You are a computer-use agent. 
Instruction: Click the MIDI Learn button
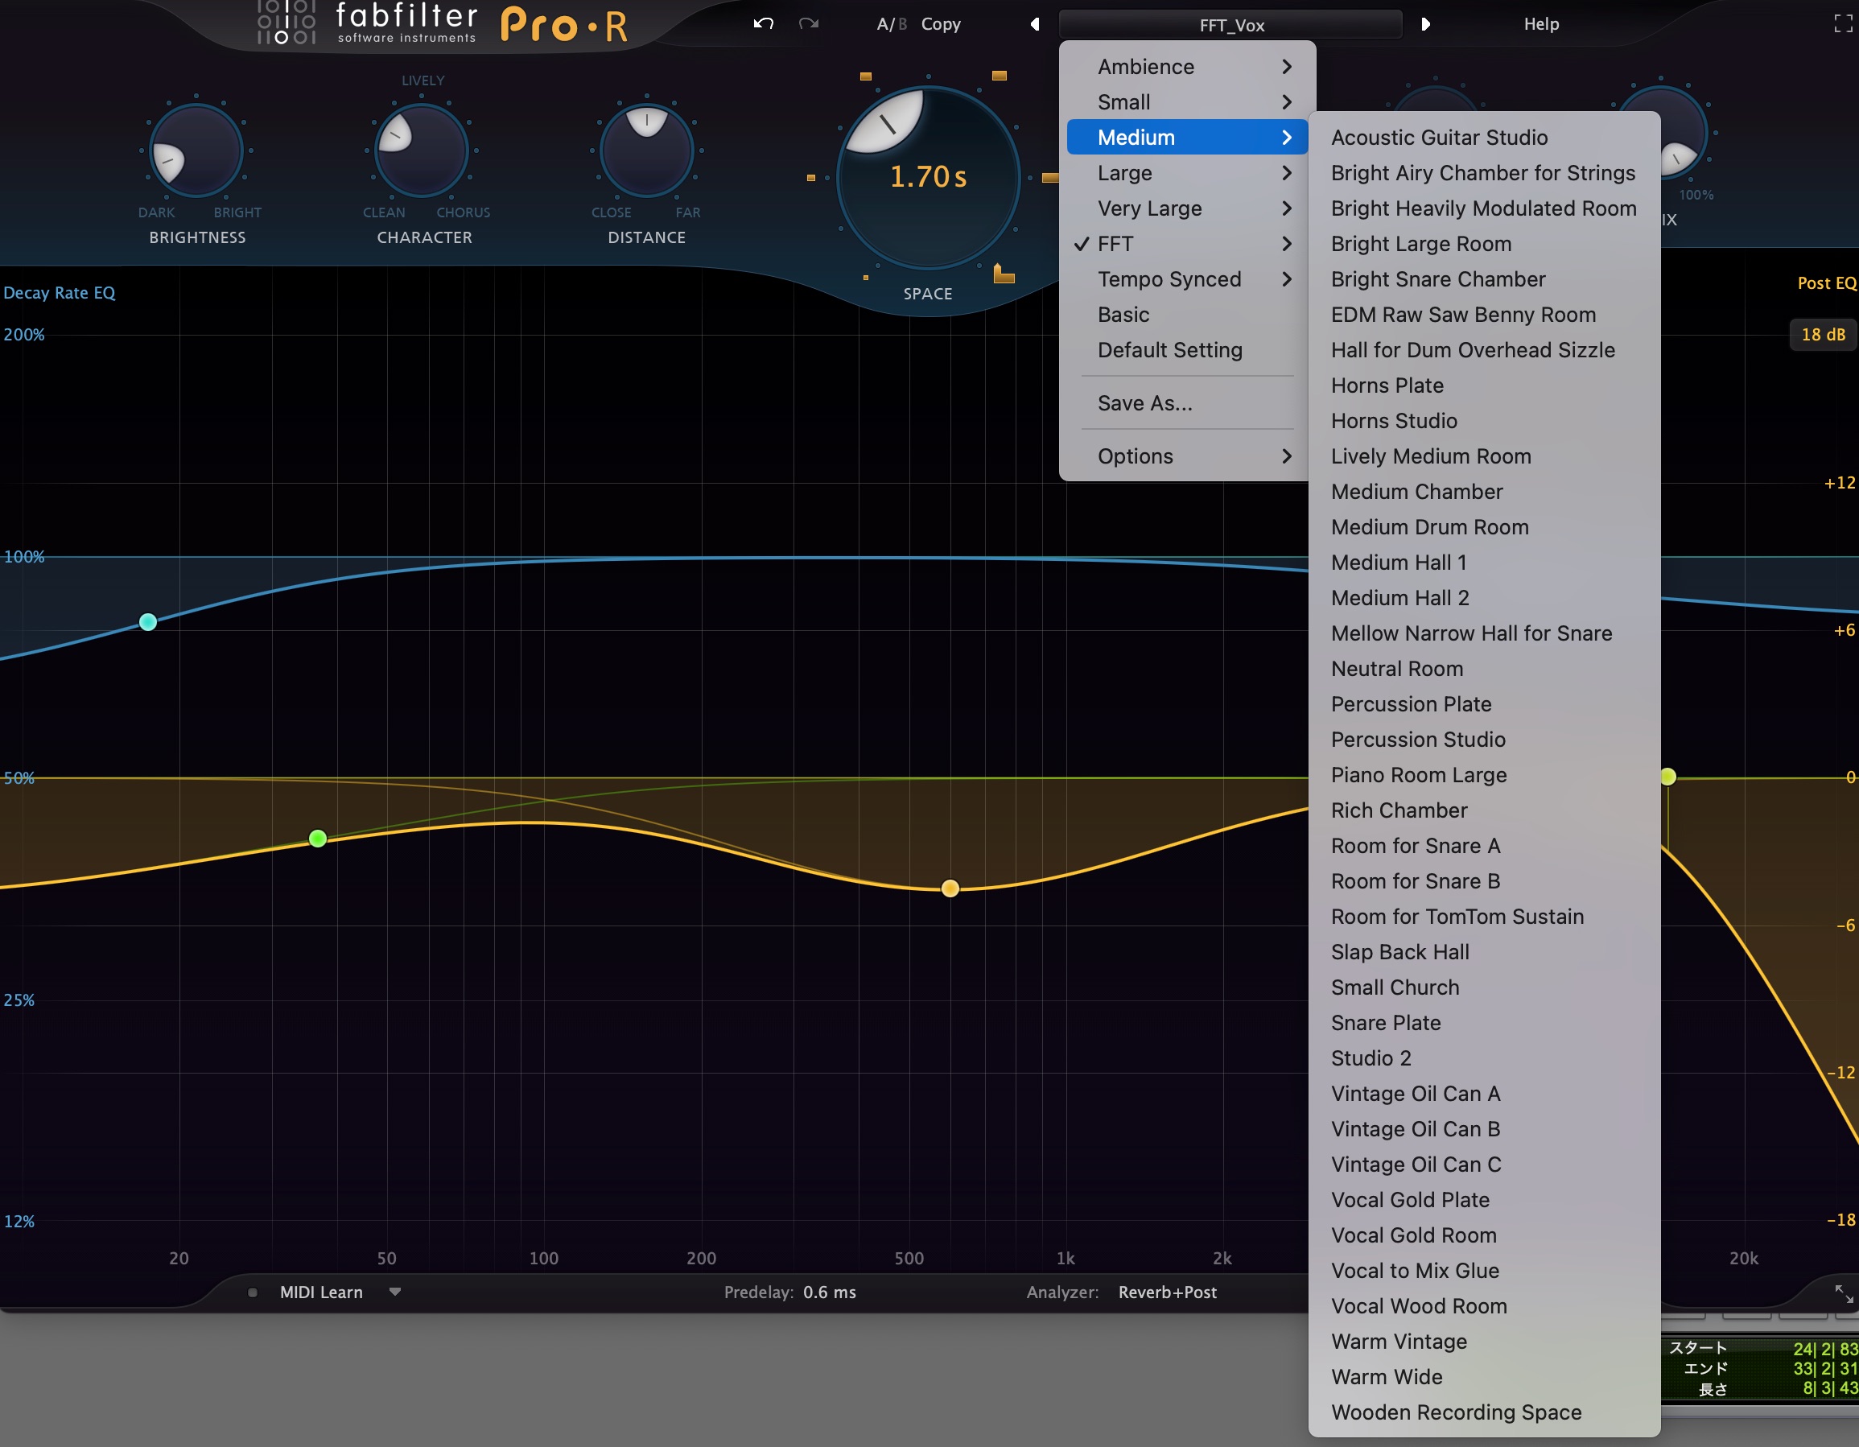321,1292
